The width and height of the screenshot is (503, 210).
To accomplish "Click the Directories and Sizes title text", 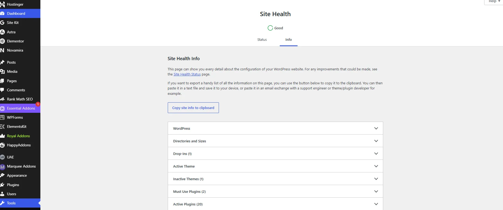I will pyautogui.click(x=190, y=141).
